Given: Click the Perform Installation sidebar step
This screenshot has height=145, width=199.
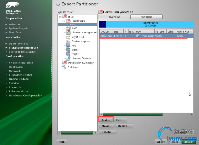Looking at the screenshot, I should 23,52.
